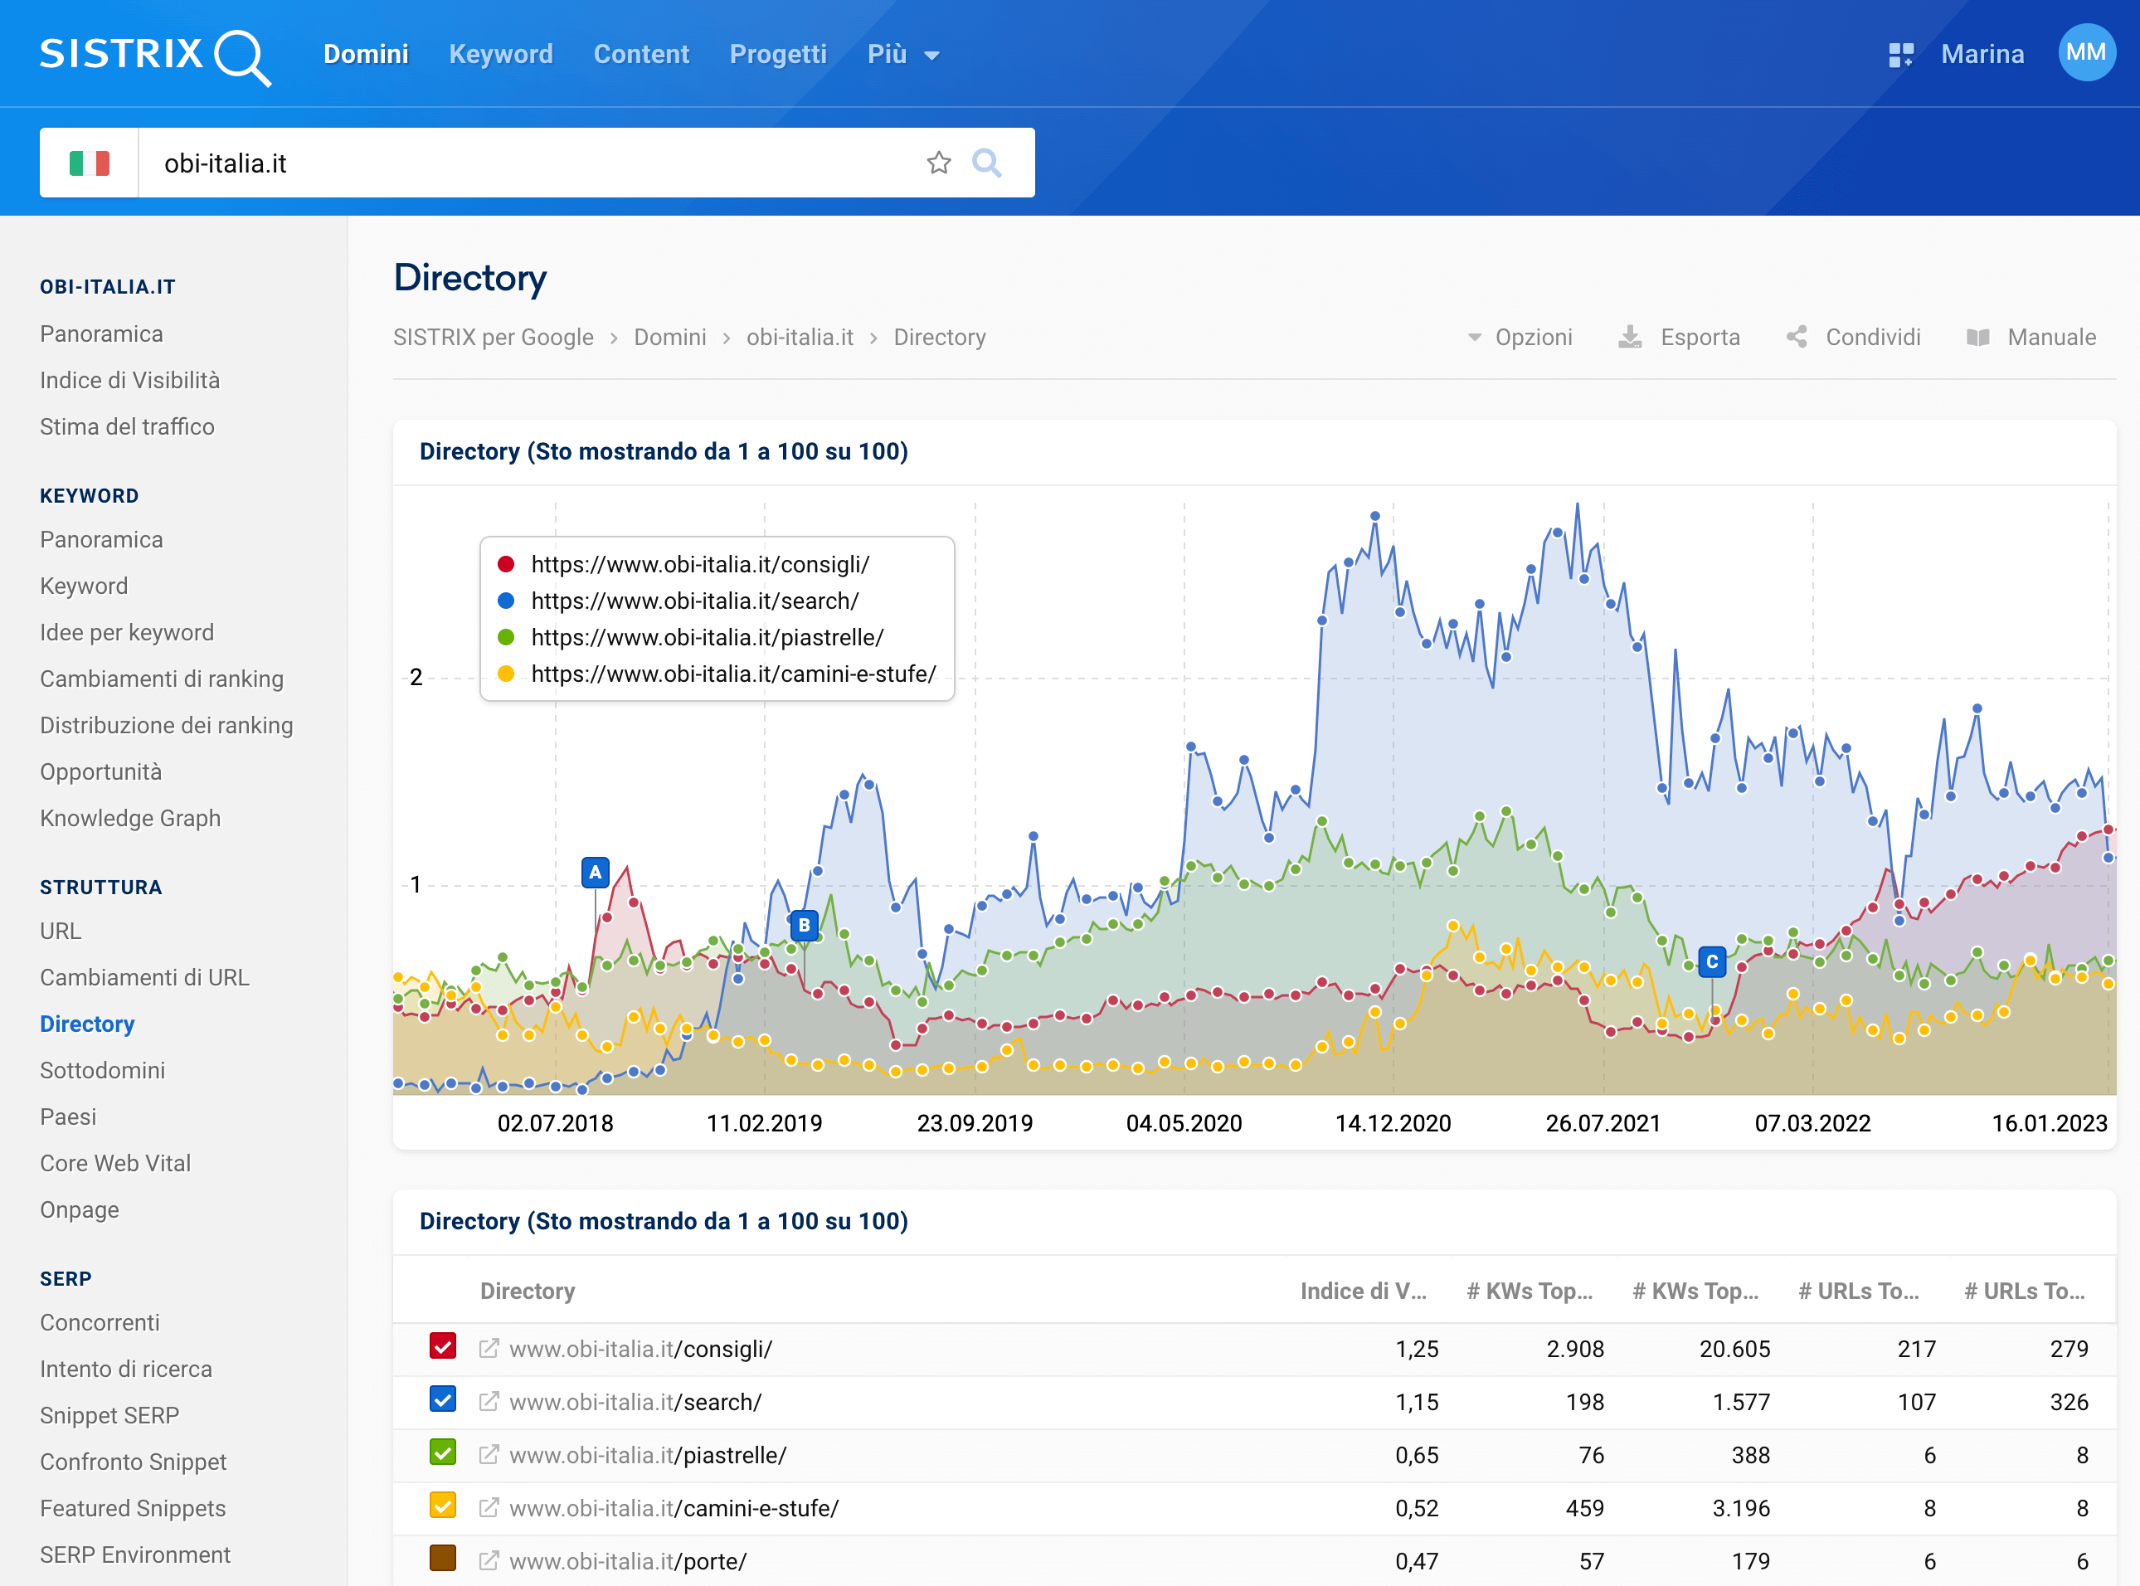Click event pin A on the chart
This screenshot has height=1586, width=2140.
596,872
